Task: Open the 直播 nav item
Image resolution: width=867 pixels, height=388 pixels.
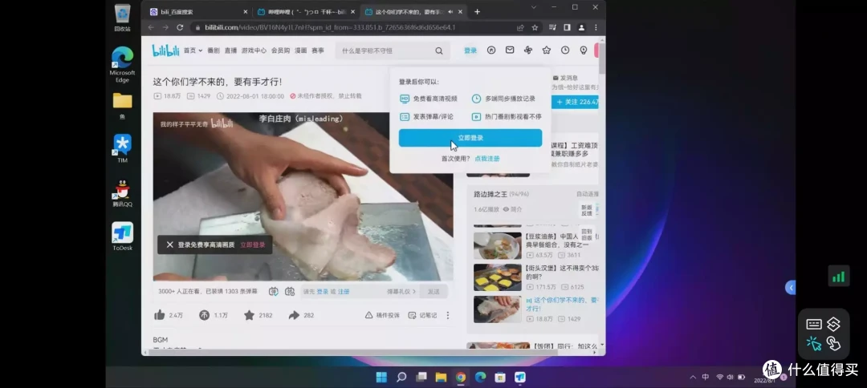Action: point(230,51)
